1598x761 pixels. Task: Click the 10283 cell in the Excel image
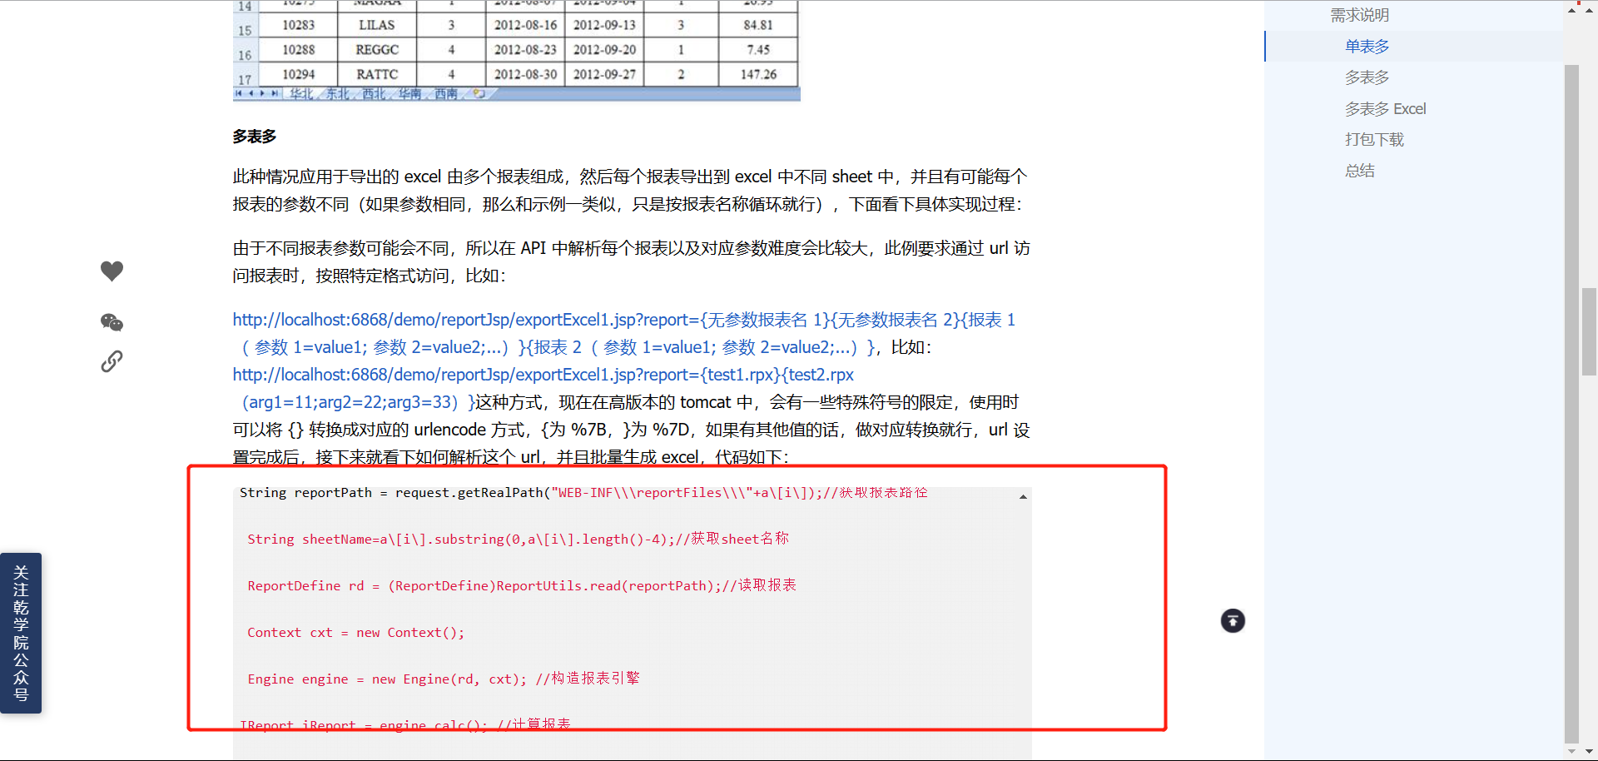click(x=298, y=25)
